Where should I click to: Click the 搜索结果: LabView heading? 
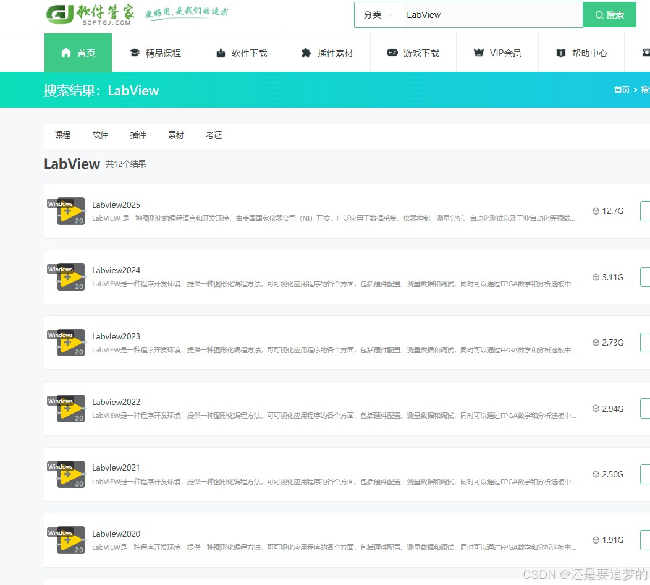(x=101, y=90)
